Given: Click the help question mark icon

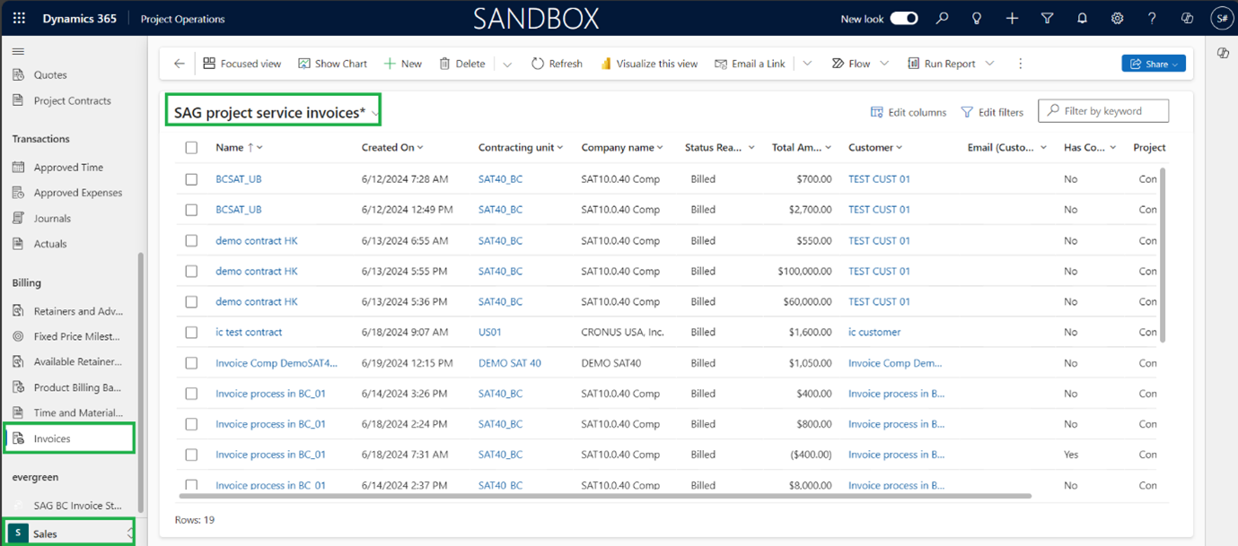Looking at the screenshot, I should click(x=1152, y=18).
